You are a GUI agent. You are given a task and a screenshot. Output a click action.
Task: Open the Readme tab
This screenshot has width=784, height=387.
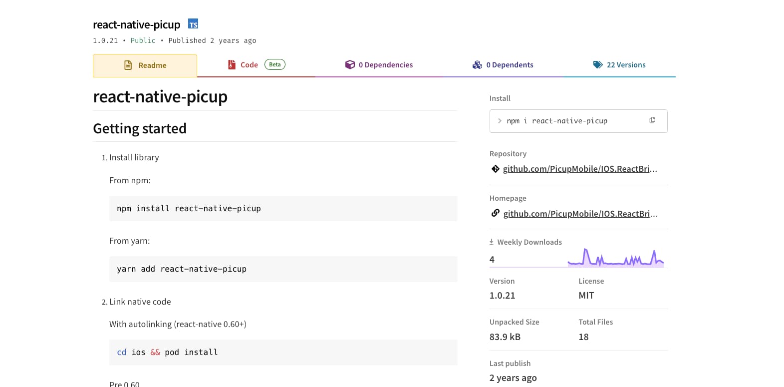145,65
